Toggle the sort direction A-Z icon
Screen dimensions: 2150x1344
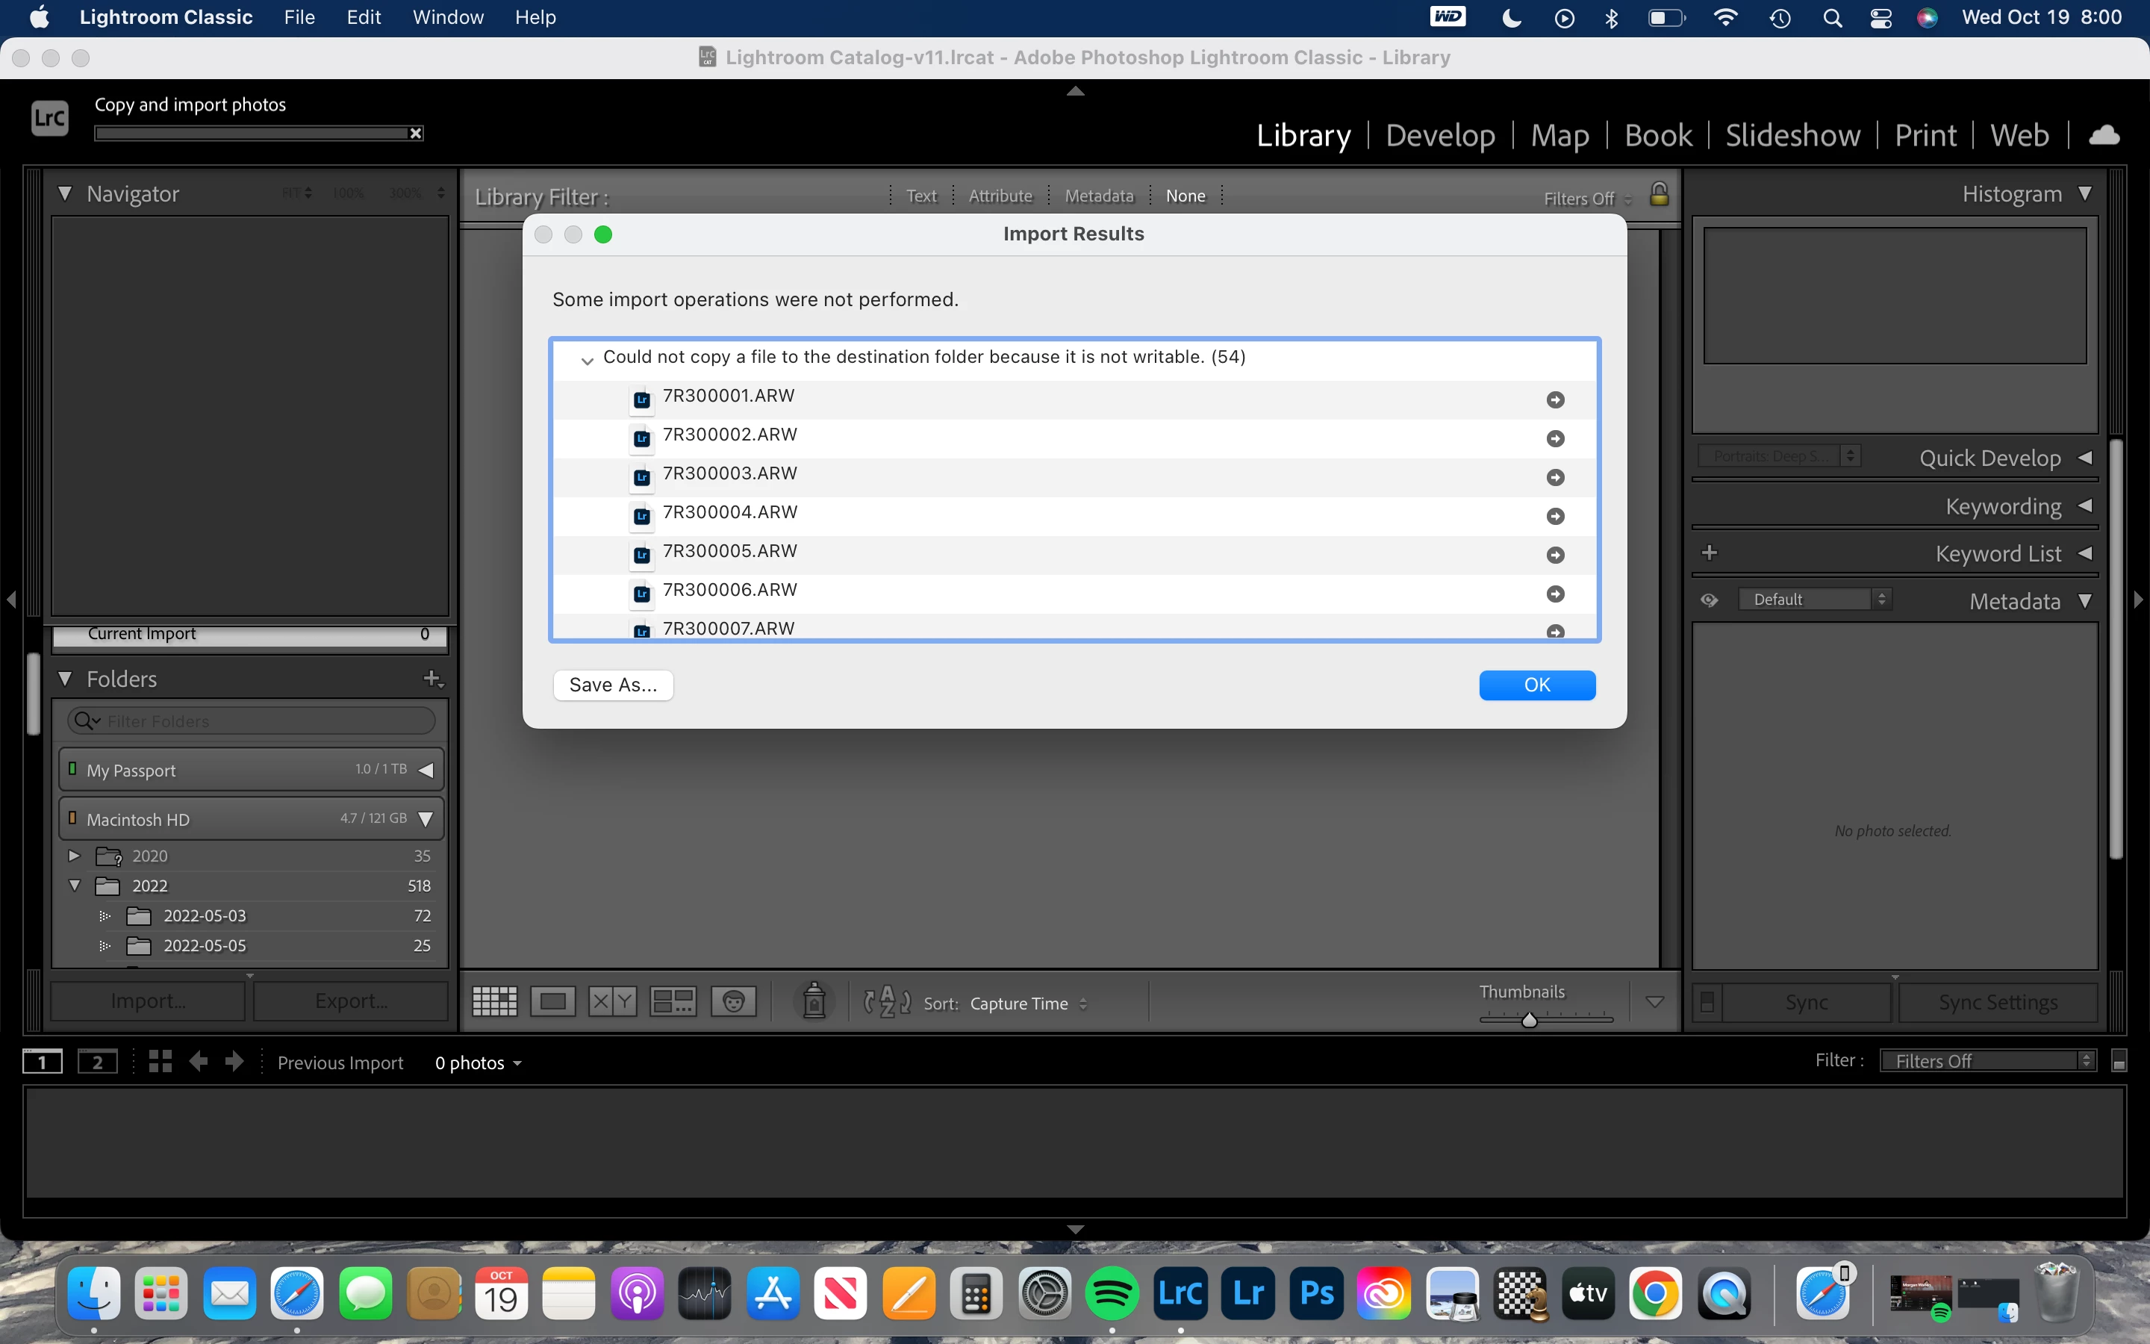(887, 1003)
